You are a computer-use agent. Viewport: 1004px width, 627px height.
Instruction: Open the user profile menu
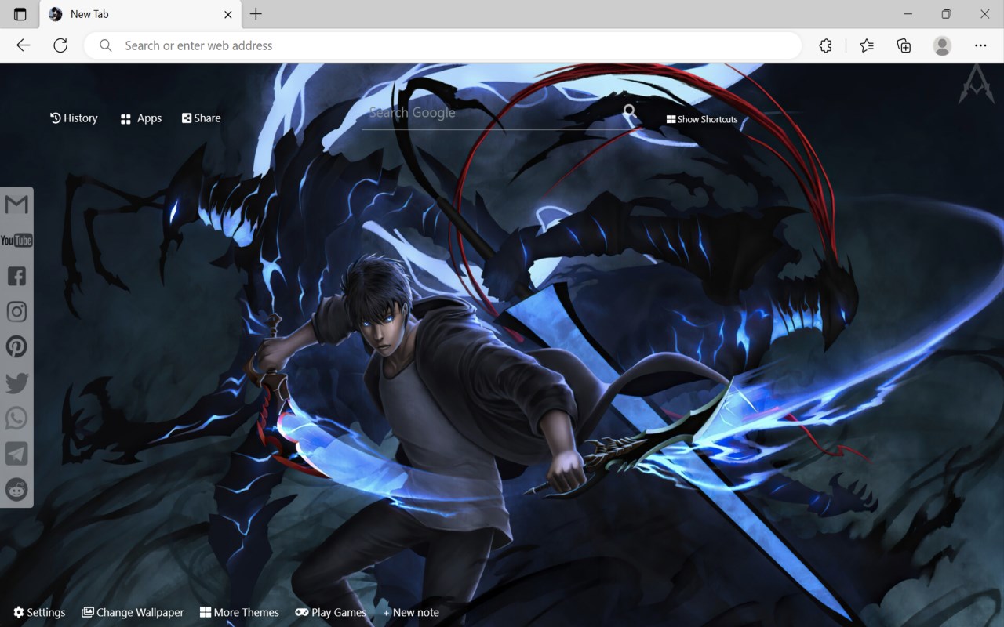[x=942, y=45]
